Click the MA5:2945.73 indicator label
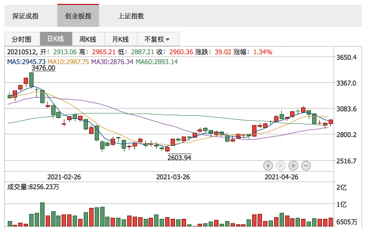 tap(26, 61)
